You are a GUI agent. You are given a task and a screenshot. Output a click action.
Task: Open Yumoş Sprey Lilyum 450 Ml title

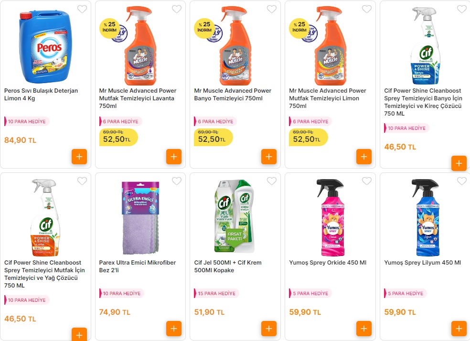pos(422,263)
